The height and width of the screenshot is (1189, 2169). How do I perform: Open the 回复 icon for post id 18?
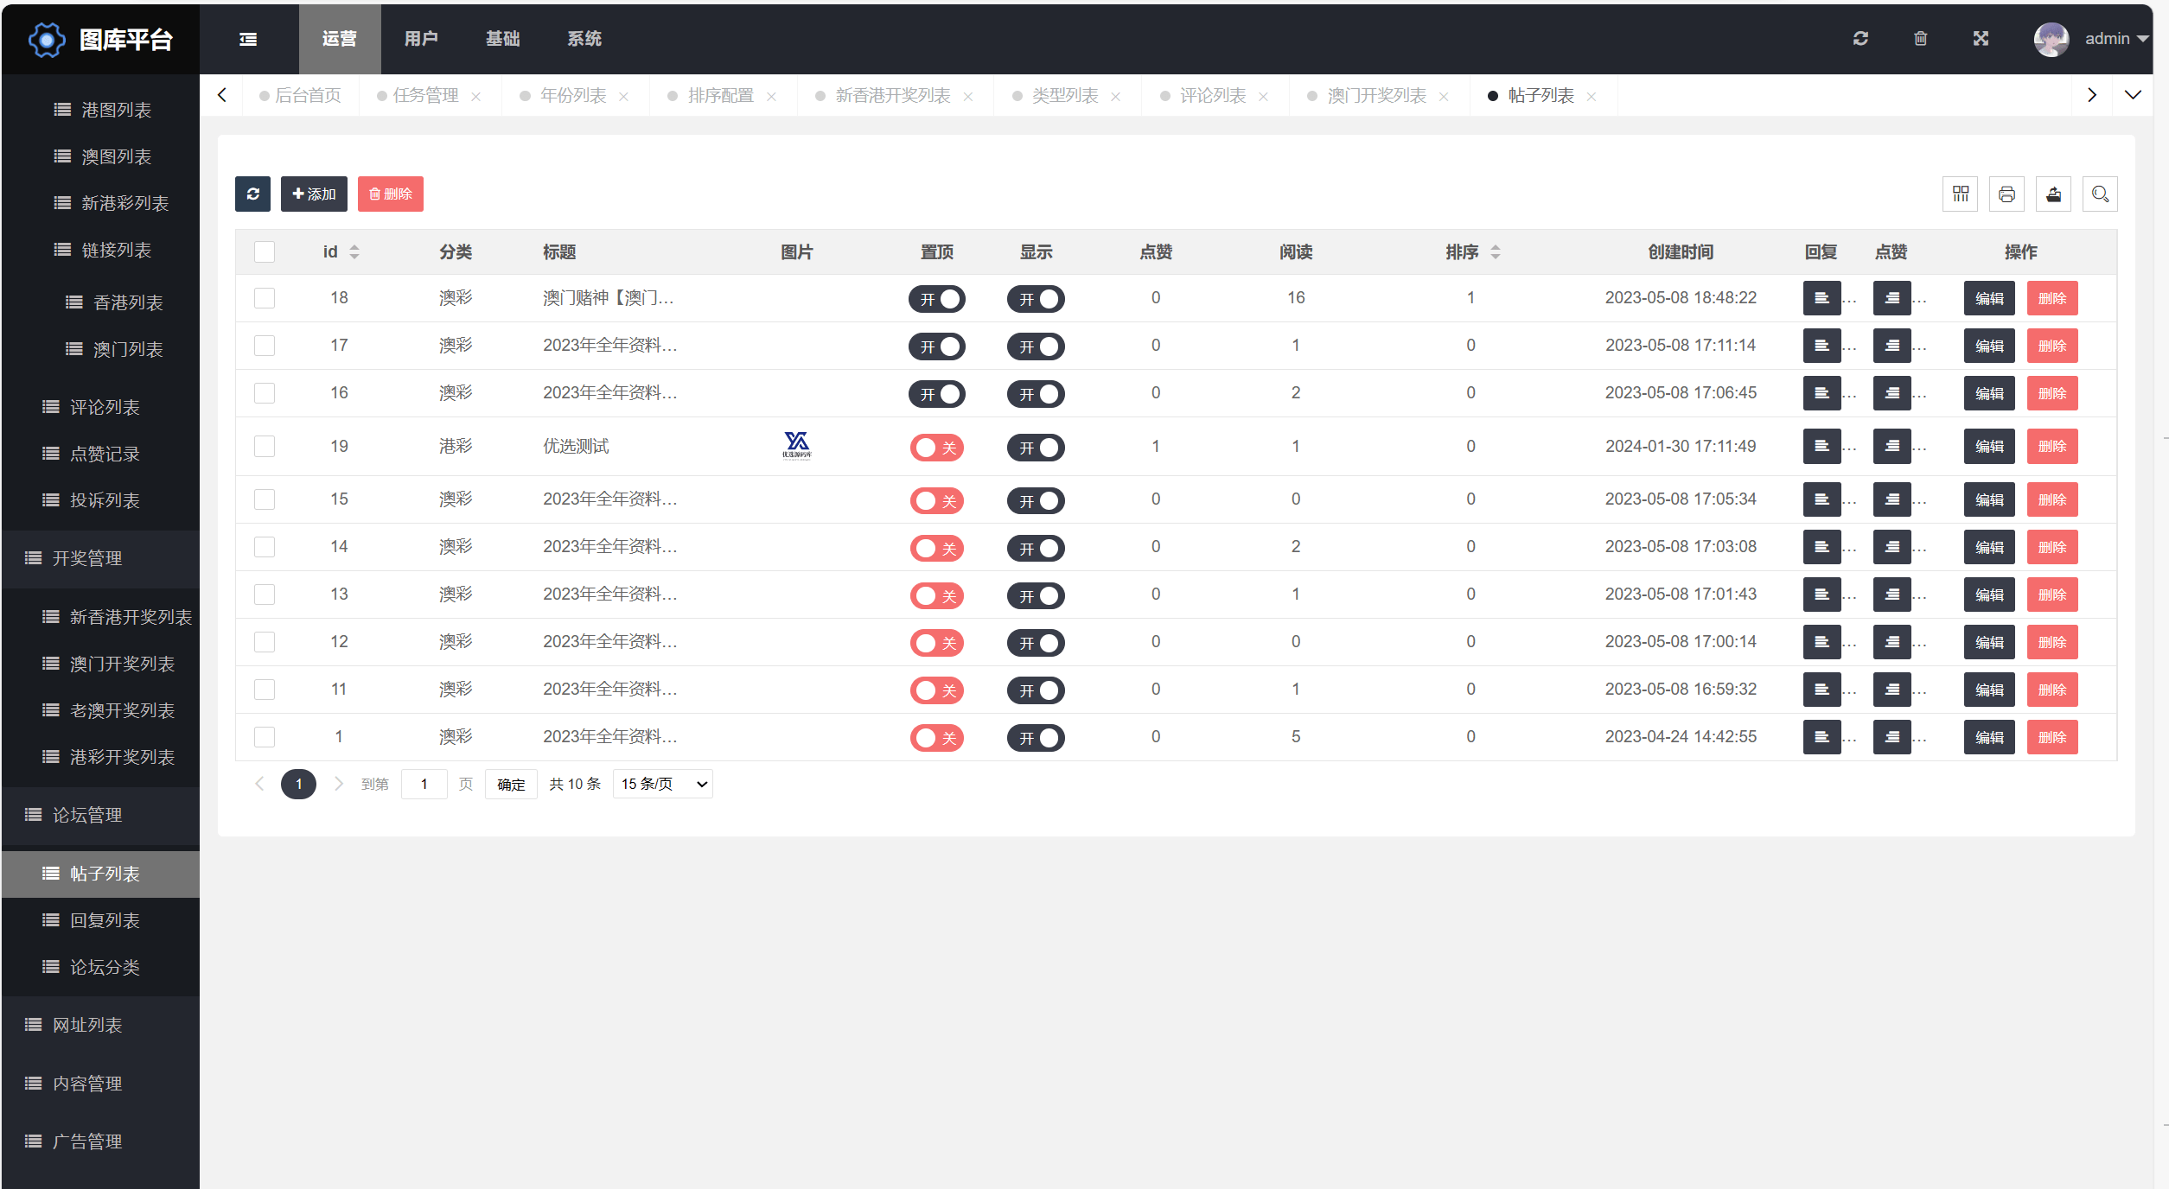pyautogui.click(x=1821, y=298)
